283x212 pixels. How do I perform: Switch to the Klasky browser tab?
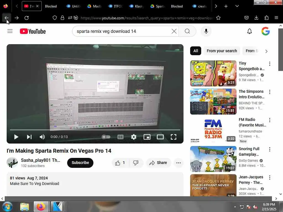(x=137, y=6)
